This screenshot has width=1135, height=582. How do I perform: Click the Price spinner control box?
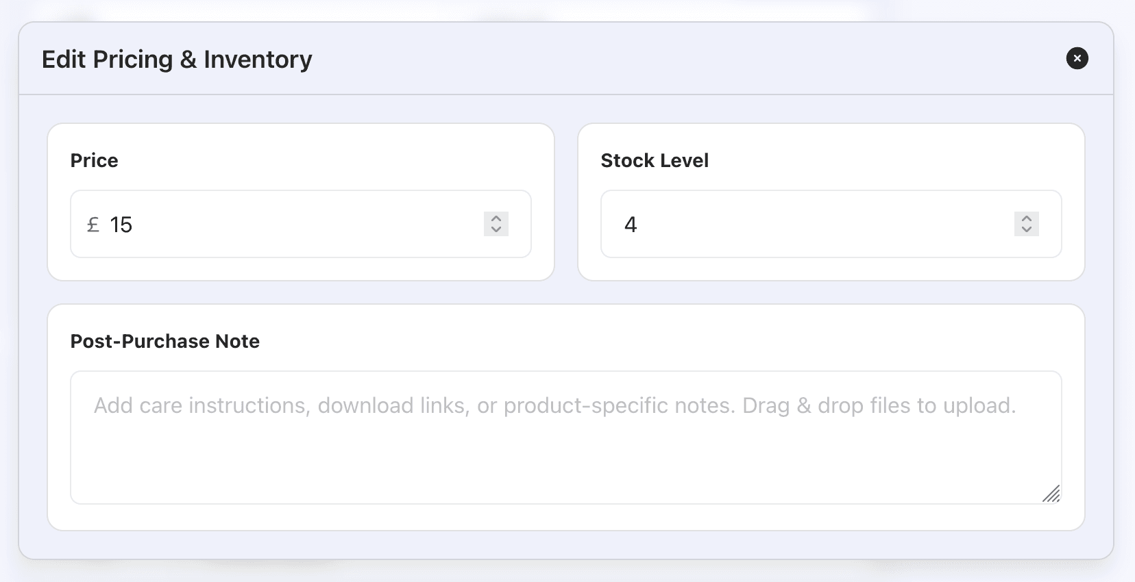coord(496,224)
